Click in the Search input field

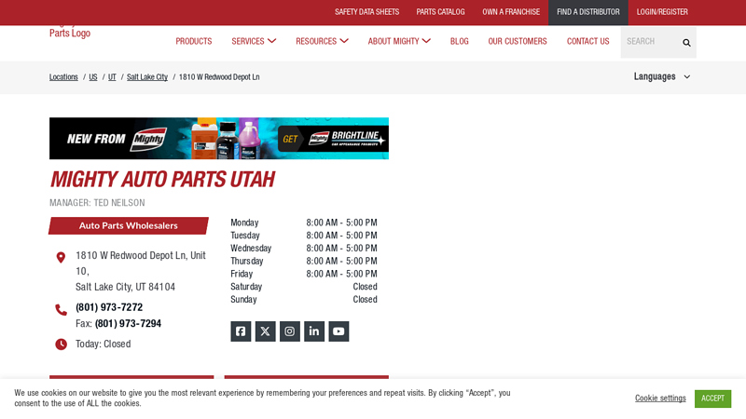tap(648, 42)
